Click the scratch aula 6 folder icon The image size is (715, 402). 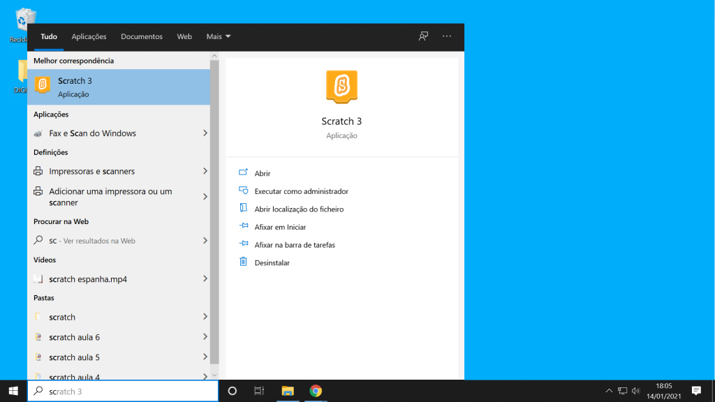pyautogui.click(x=38, y=337)
